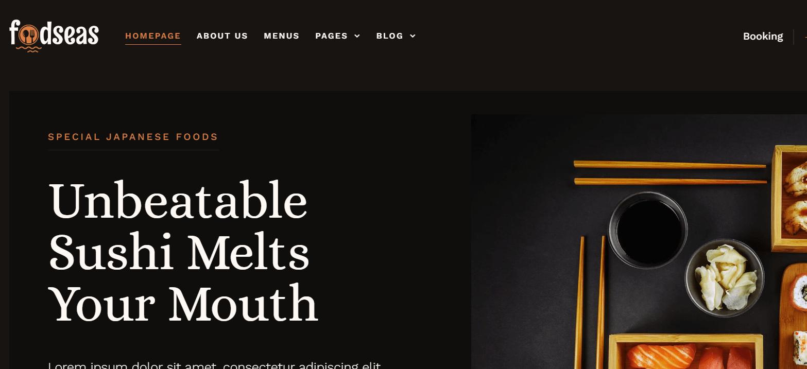Click the Special Japanese Foods subtitle
Screen dimensions: 807x369
point(133,137)
